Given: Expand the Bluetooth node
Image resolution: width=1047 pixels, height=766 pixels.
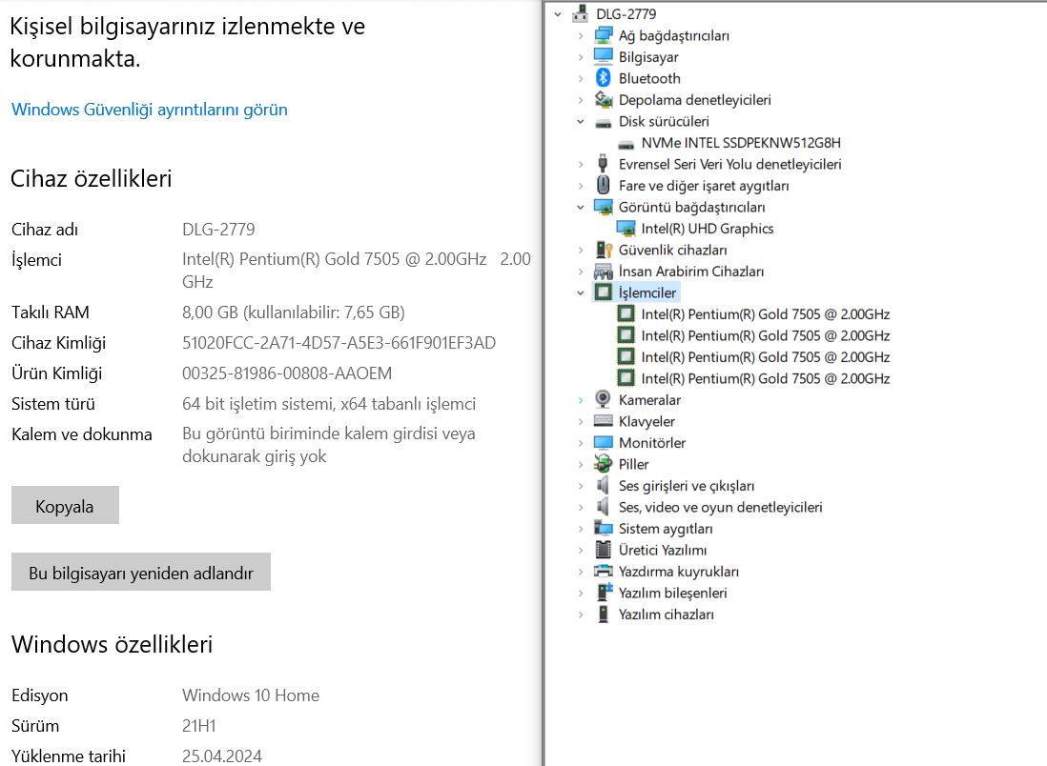Looking at the screenshot, I should [x=581, y=78].
